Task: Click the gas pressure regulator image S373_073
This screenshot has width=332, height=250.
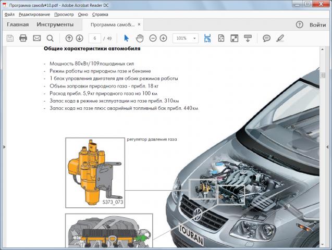Action: pos(95,173)
